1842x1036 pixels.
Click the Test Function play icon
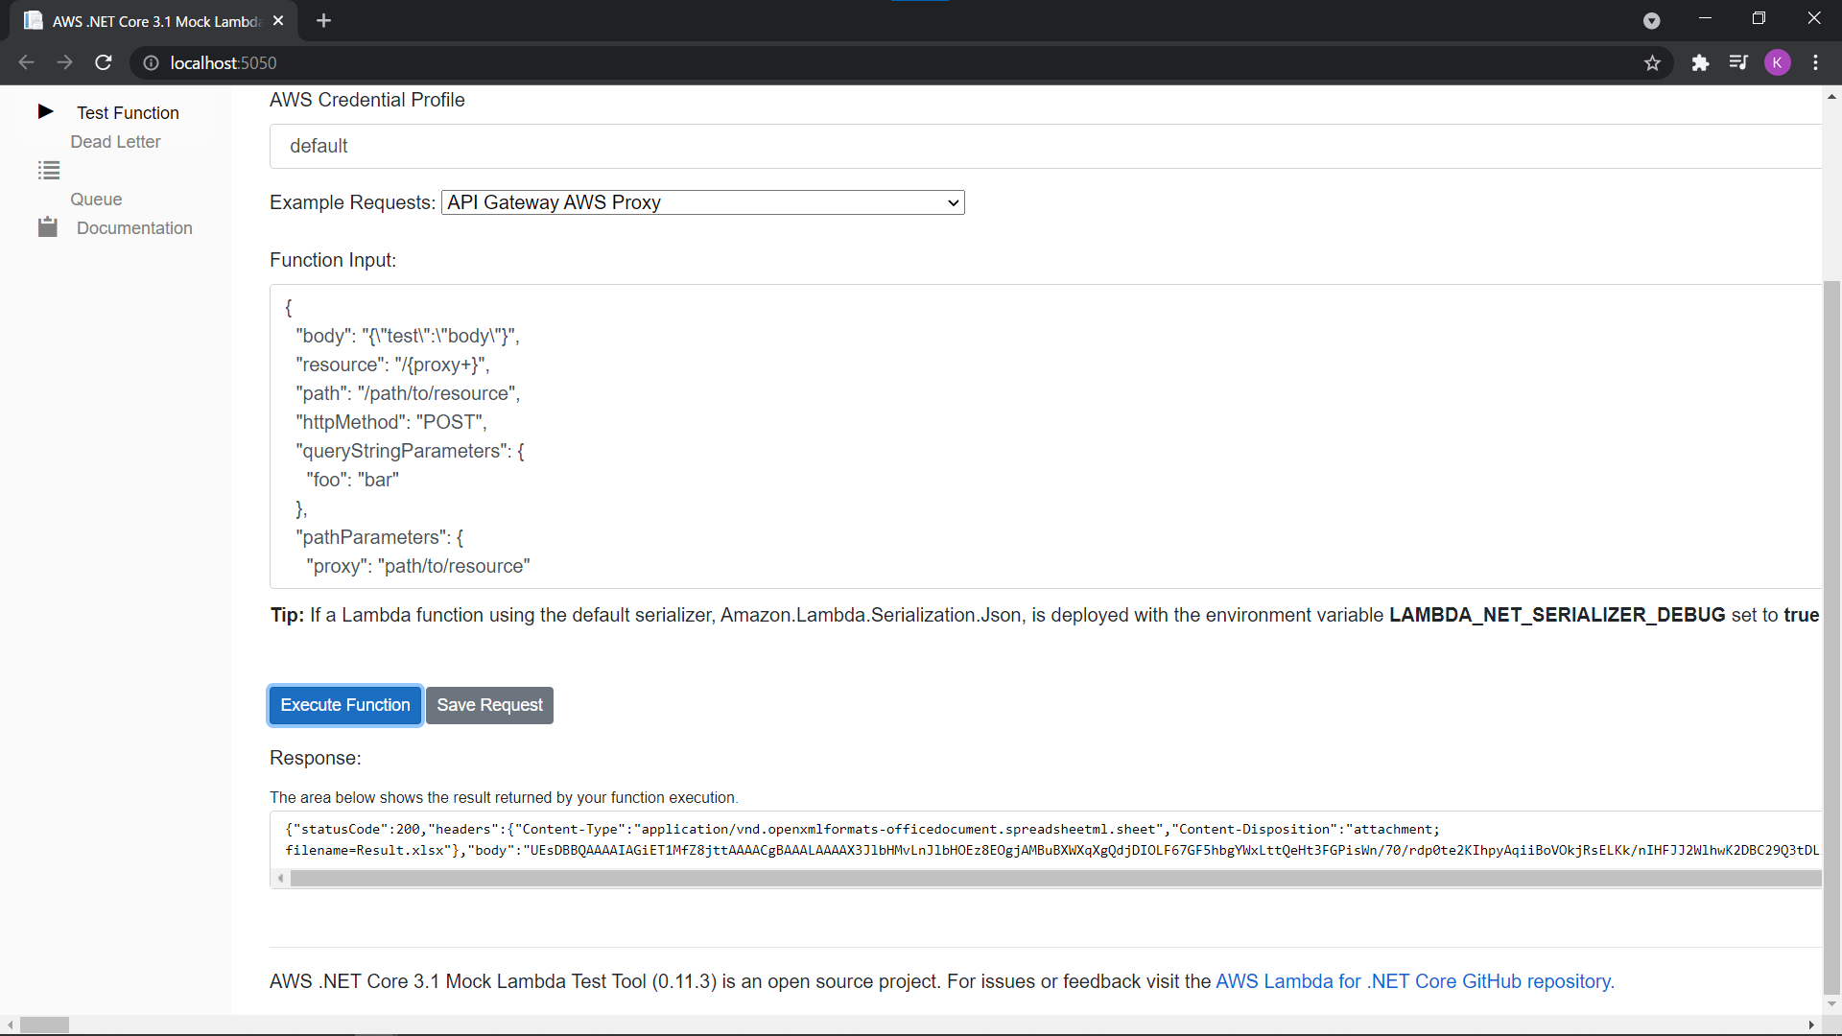click(45, 112)
